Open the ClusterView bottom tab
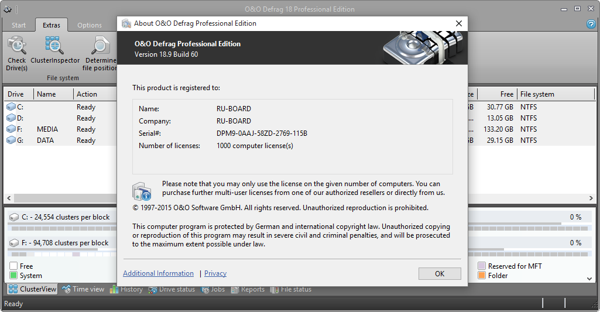 pyautogui.click(x=33, y=289)
